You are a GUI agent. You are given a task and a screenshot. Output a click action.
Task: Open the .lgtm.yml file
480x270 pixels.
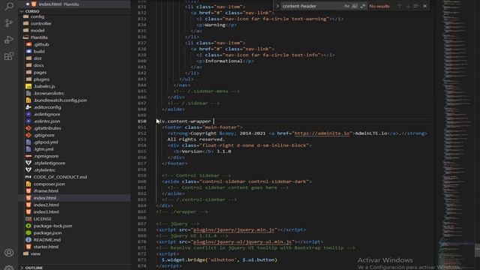(x=43, y=149)
